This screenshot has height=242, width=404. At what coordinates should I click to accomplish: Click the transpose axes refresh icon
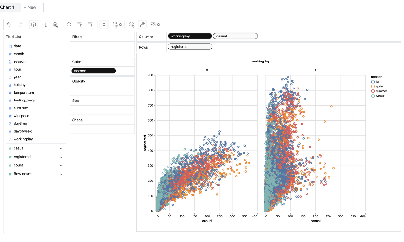[69, 25]
